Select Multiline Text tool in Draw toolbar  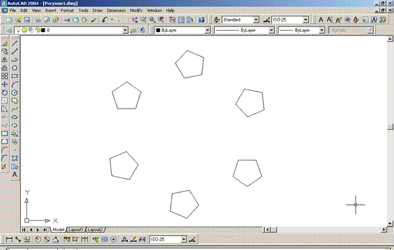[15, 174]
